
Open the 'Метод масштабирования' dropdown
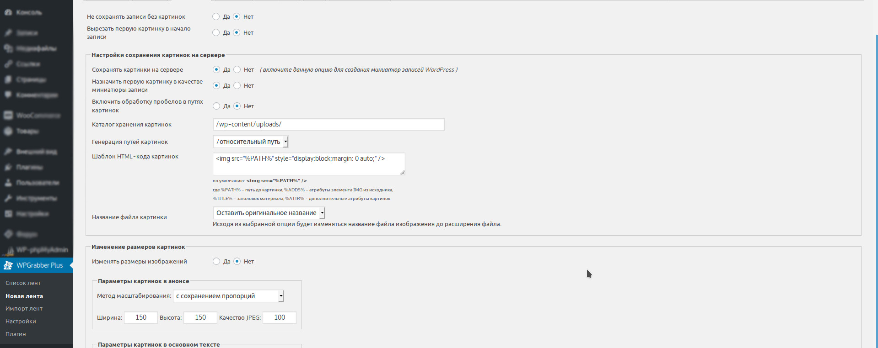(x=228, y=296)
